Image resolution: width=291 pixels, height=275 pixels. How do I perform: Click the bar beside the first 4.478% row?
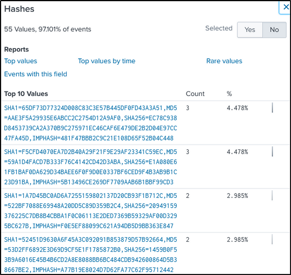pyautogui.click(x=272, y=108)
